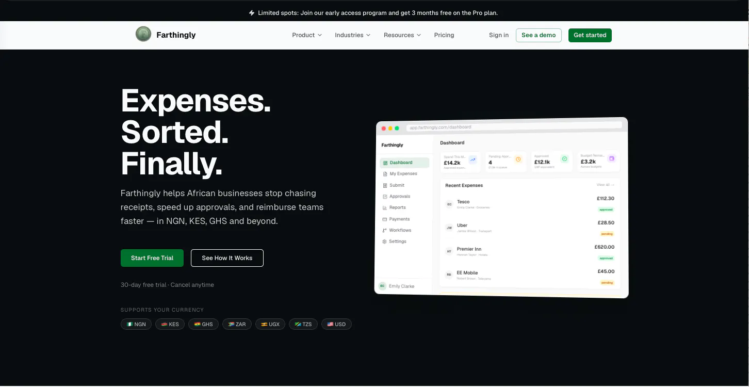The height and width of the screenshot is (387, 749).
Task: Click the Limited spots early access announcement text
Action: click(378, 13)
